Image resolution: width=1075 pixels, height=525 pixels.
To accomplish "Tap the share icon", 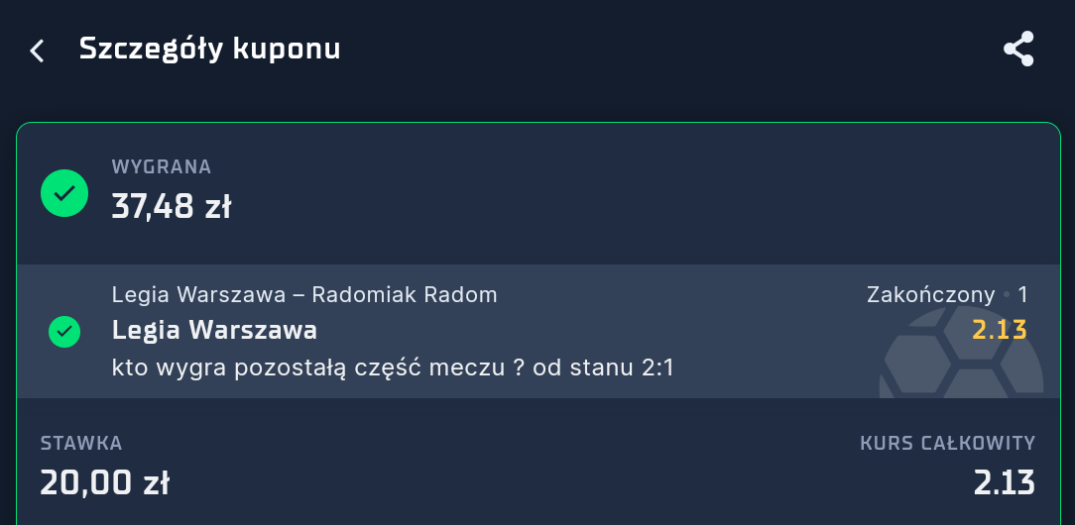I will click(x=1018, y=49).
